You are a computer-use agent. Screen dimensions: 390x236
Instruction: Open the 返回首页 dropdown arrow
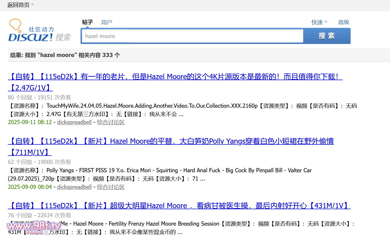pyautogui.click(x=33, y=5)
